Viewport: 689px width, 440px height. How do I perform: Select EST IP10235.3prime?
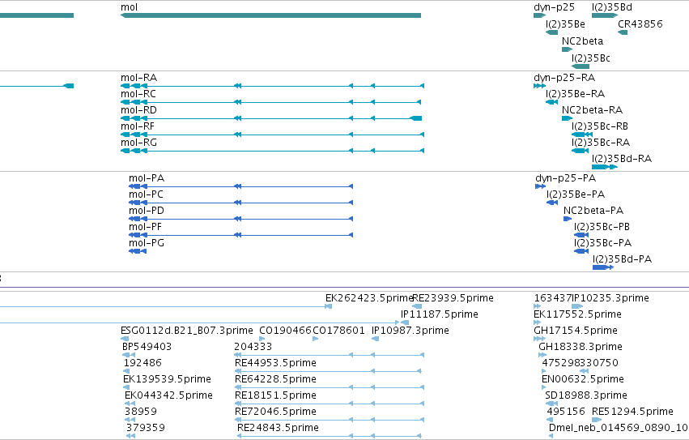[x=577, y=306]
